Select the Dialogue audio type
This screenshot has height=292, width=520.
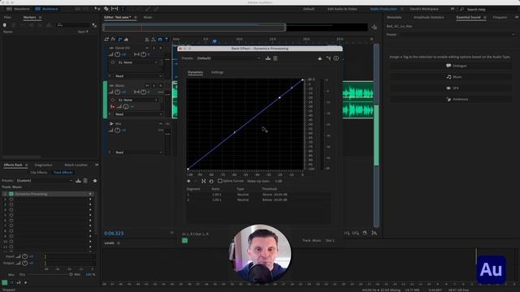pos(451,66)
